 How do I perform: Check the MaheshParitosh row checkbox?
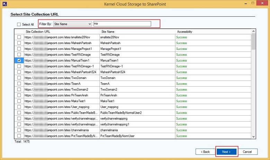point(19,43)
